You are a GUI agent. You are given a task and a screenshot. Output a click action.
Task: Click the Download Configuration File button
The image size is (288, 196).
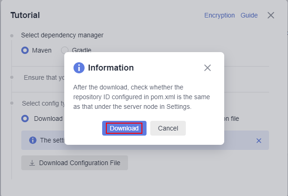[74, 163]
